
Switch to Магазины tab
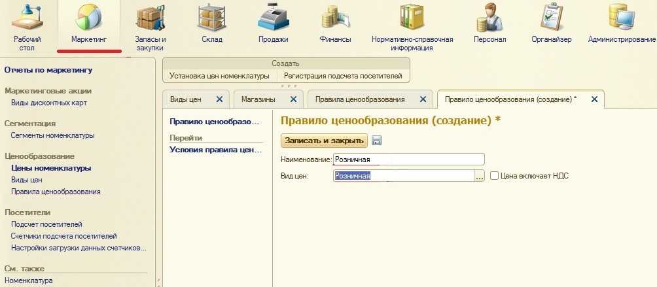(258, 99)
